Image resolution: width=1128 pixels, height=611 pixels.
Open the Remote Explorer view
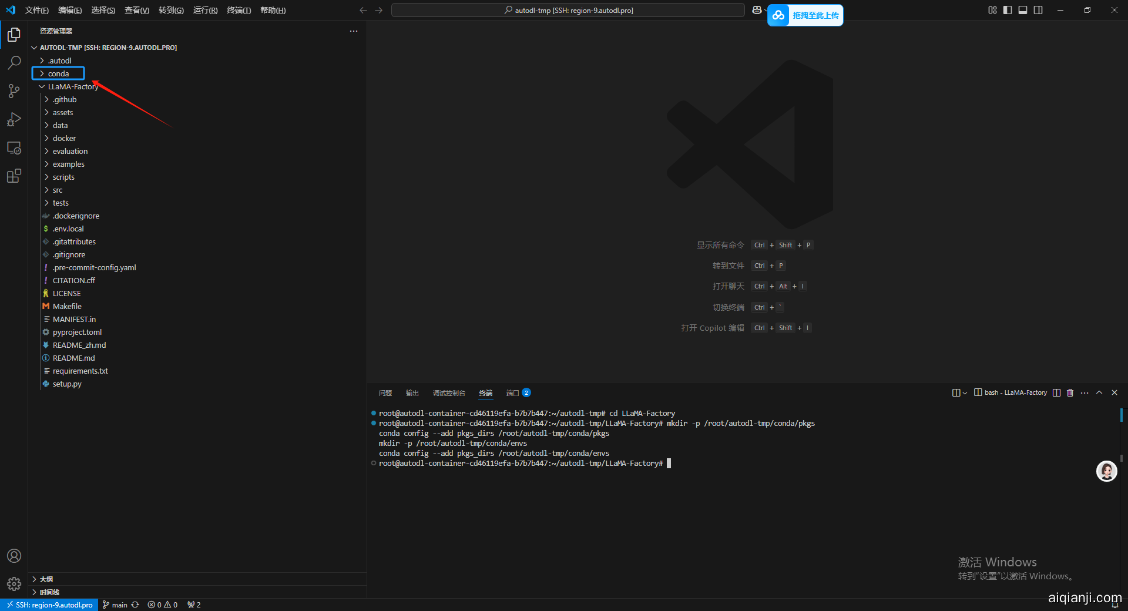[14, 147]
